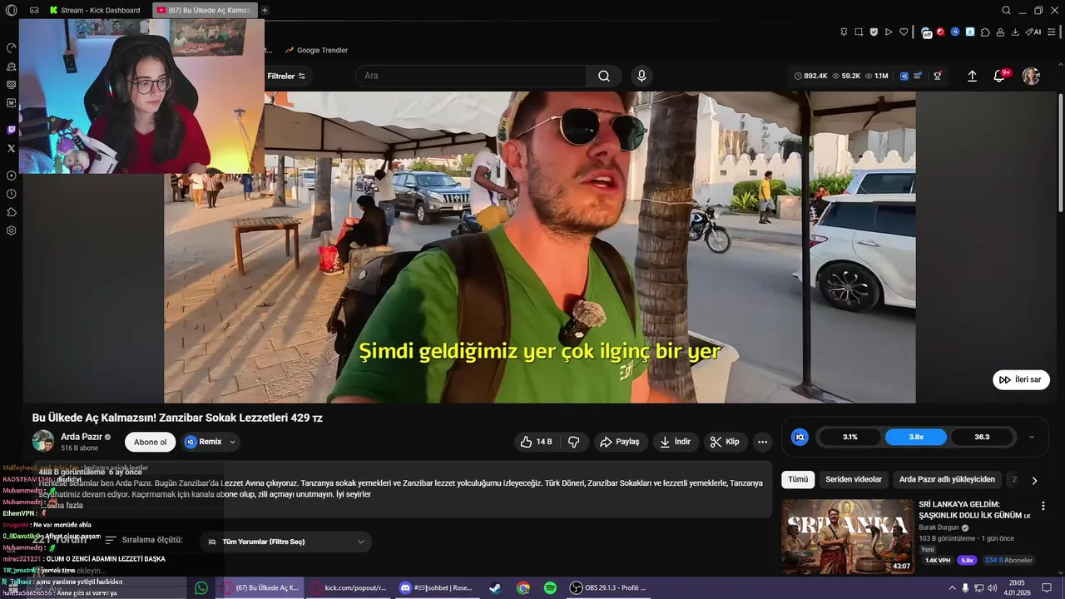This screenshot has height=599, width=1065.
Task: Open Google Trendler bookmark
Action: tap(316, 50)
